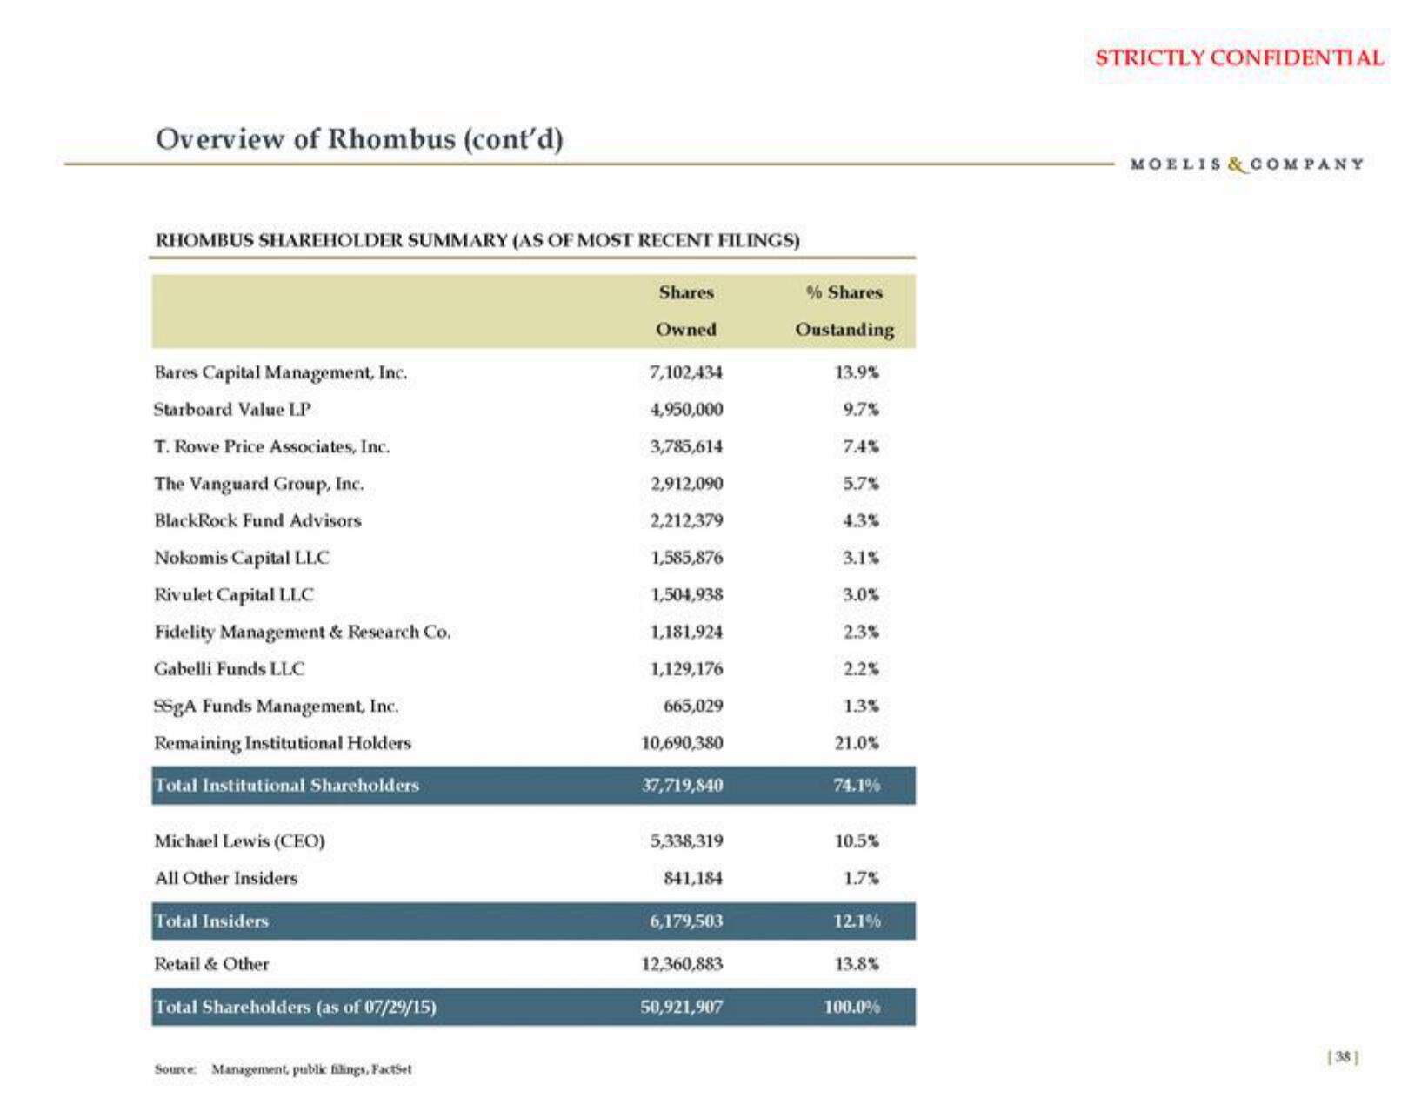
Task: Click the value 665,029
Action: click(x=692, y=706)
